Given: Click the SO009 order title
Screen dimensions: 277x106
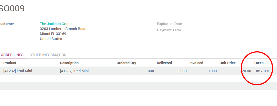Looking at the screenshot, I should pyautogui.click(x=12, y=8).
